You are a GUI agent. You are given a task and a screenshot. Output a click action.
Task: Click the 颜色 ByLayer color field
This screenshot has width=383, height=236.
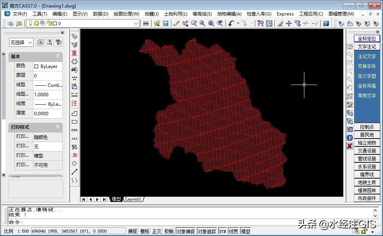(x=48, y=66)
